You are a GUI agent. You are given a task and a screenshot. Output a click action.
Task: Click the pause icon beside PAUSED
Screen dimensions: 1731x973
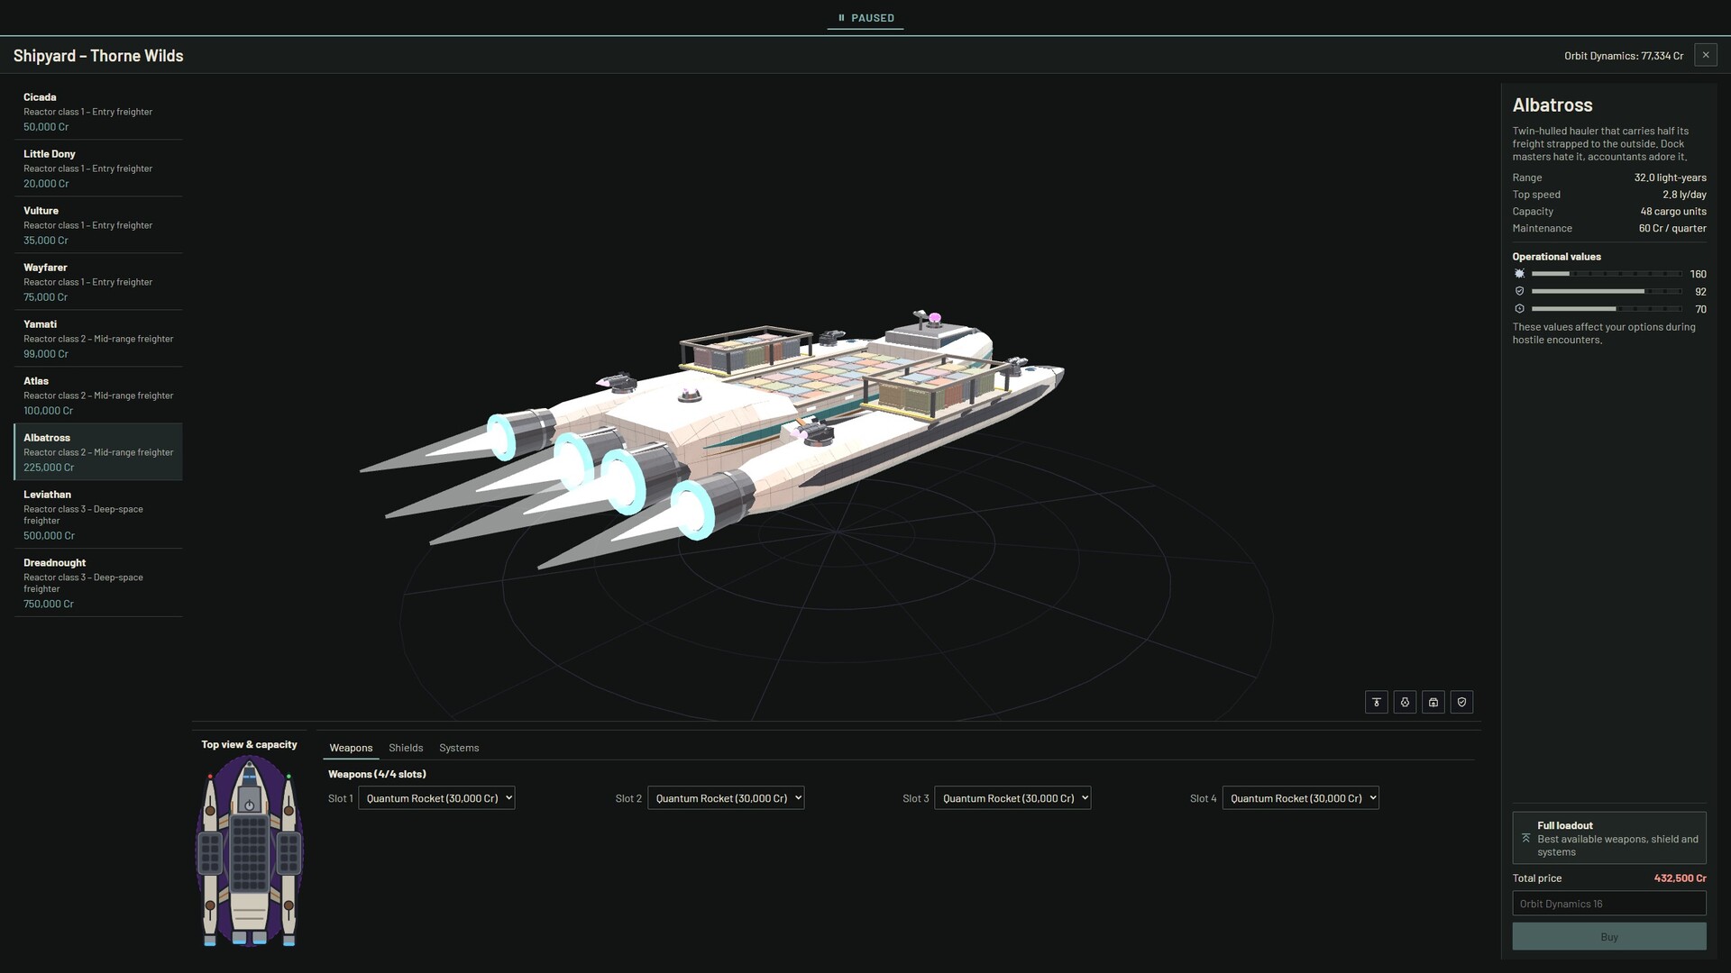(x=841, y=18)
